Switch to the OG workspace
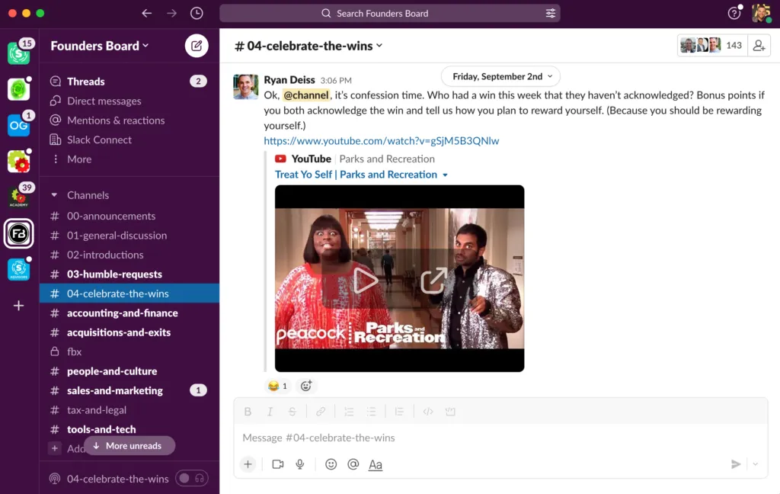Image resolution: width=780 pixels, height=494 pixels. pos(18,125)
